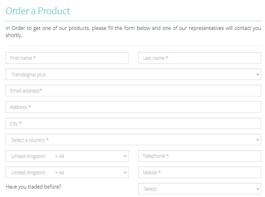265x197 pixels.
Task: Focus the City input field
Action: coord(133,123)
